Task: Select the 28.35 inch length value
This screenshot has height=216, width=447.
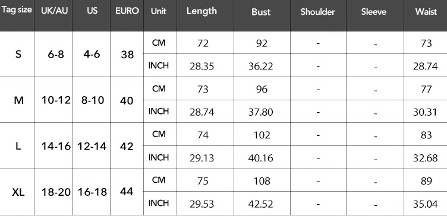Action: (x=202, y=66)
